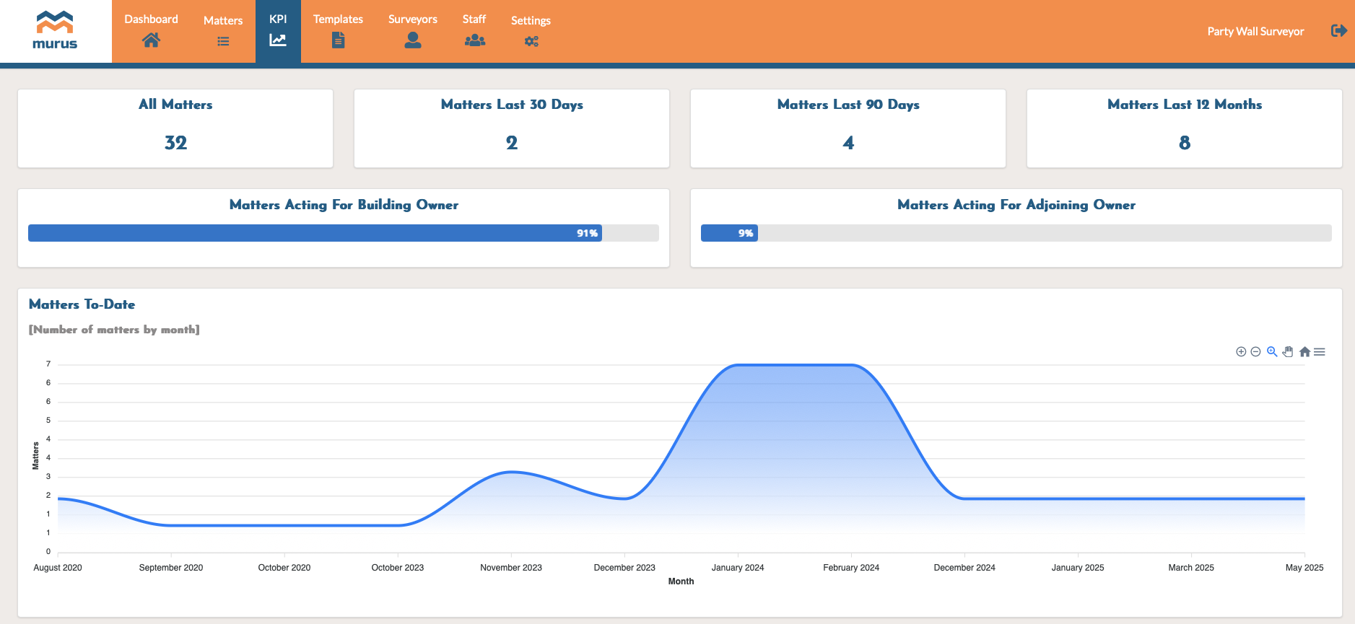1355x624 pixels.
Task: Click the Matters Last 90 Days value 4
Action: pos(848,143)
